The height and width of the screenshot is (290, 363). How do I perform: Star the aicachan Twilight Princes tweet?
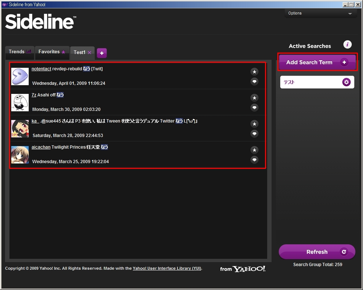coord(254,150)
